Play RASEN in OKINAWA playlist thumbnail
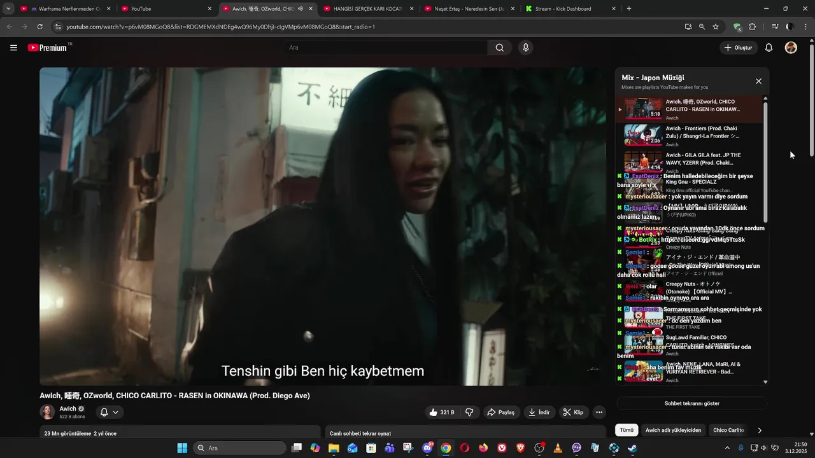The image size is (815, 458). tap(643, 108)
